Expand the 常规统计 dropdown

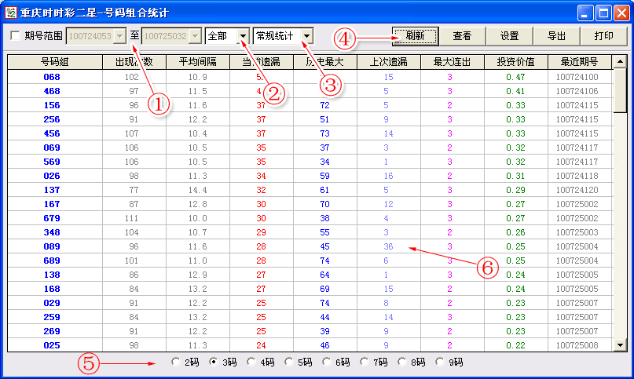(307, 36)
